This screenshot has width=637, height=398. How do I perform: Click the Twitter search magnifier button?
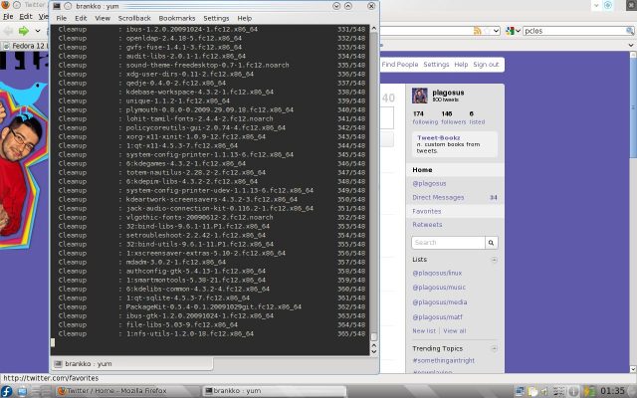pos(491,243)
